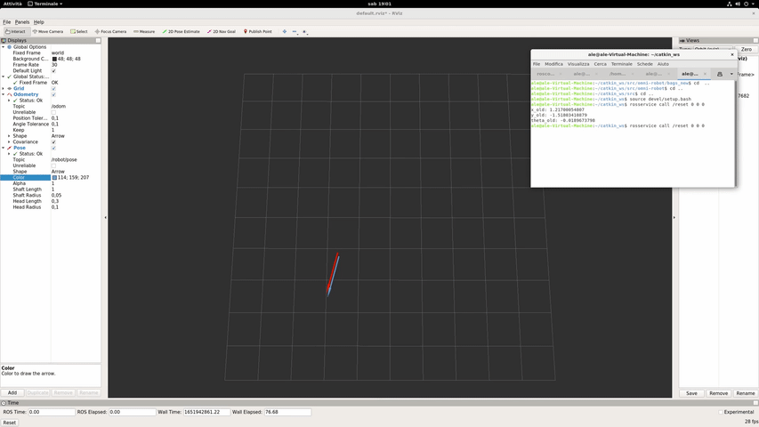Open the Terminale app menu in top bar
759x427 pixels.
(45, 4)
